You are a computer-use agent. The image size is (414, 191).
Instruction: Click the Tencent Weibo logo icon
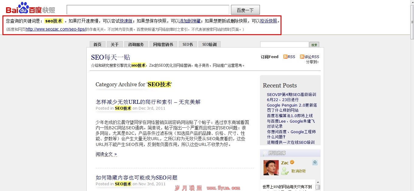click(265, 153)
